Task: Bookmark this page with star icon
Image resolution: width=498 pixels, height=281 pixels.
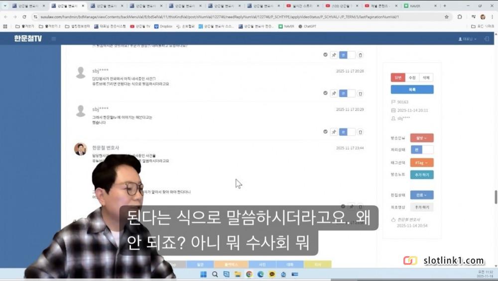Action: (x=447, y=17)
